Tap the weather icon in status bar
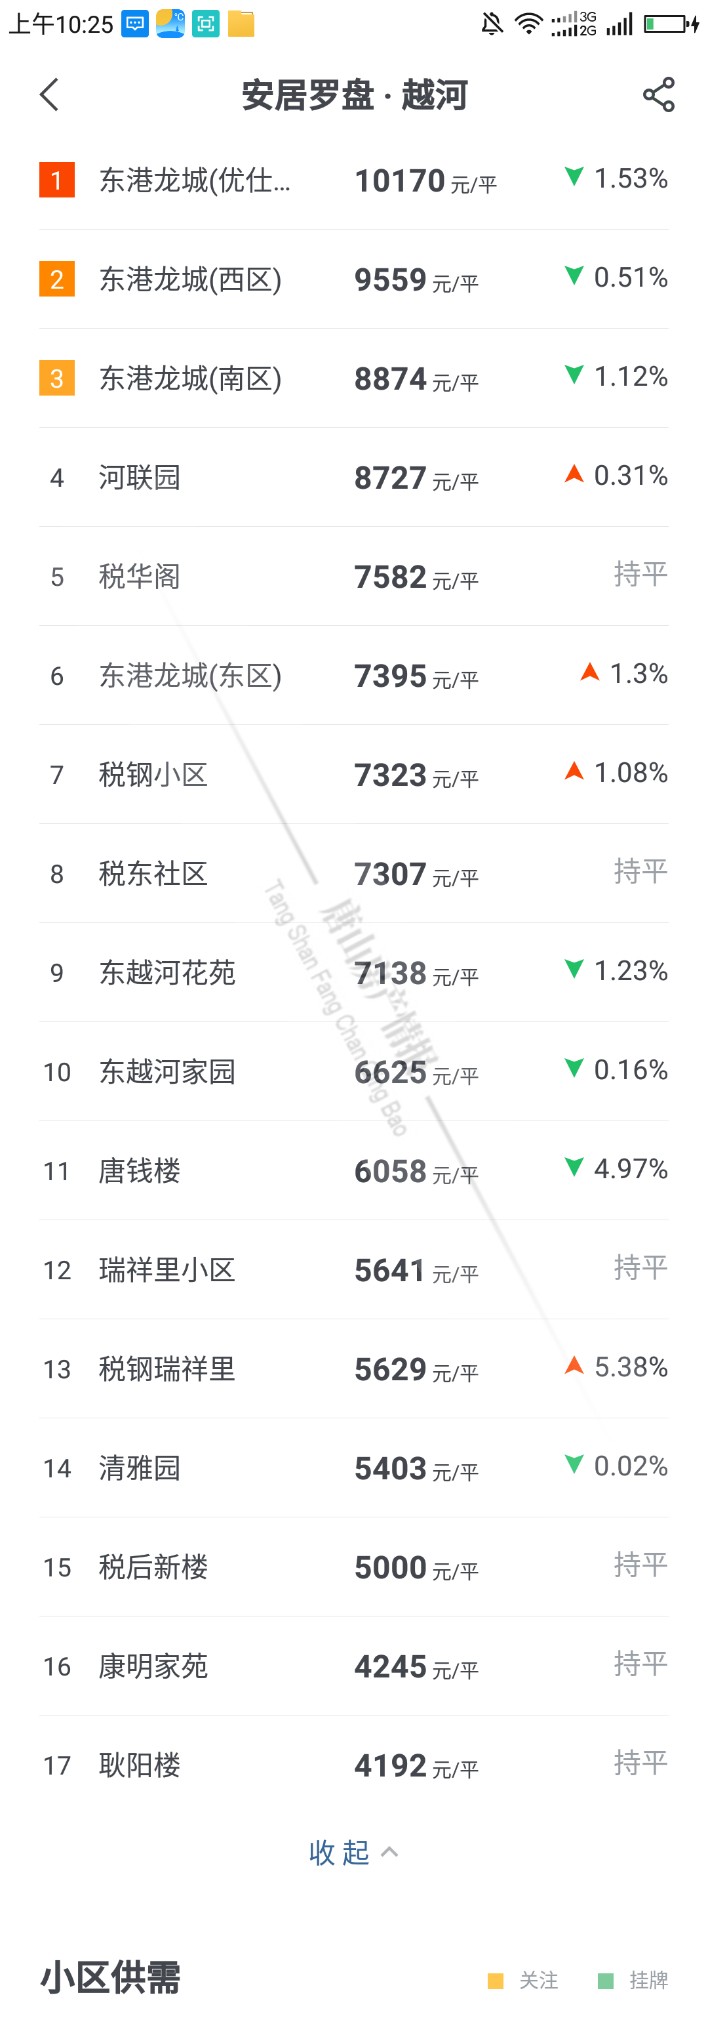 click(x=170, y=24)
